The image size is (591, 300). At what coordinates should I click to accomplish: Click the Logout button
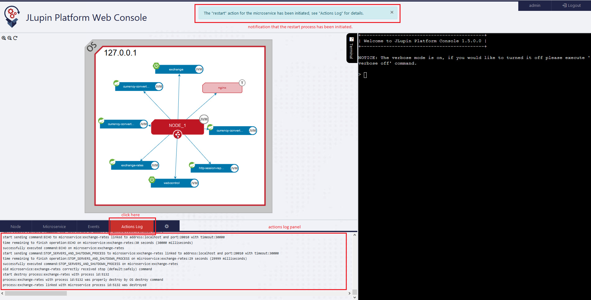(571, 6)
